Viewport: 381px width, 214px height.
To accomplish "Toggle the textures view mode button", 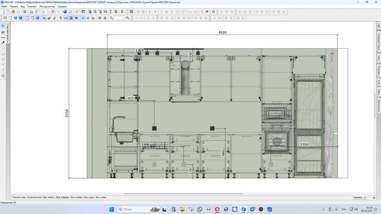I will 21,18.
